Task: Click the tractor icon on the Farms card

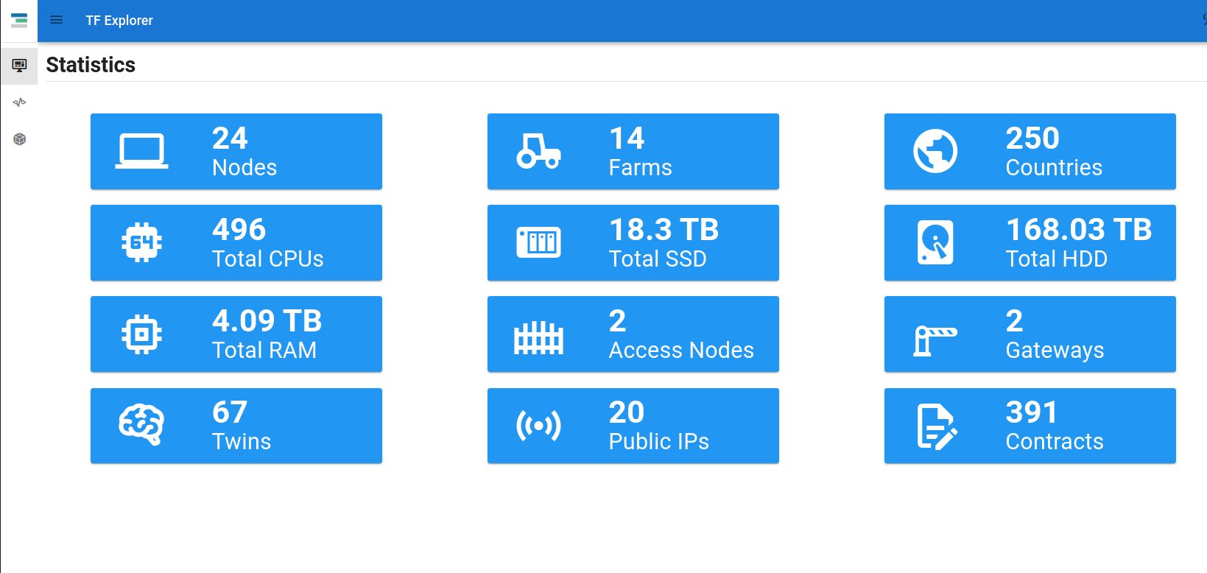Action: 538,152
